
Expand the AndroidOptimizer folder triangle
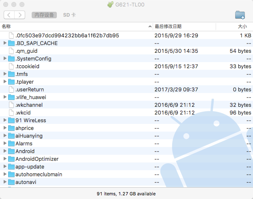[x=5, y=159]
